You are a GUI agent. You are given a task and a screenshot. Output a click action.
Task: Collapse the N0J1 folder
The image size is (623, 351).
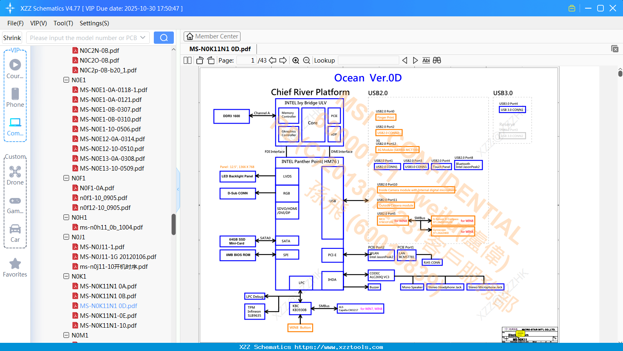tap(66, 237)
